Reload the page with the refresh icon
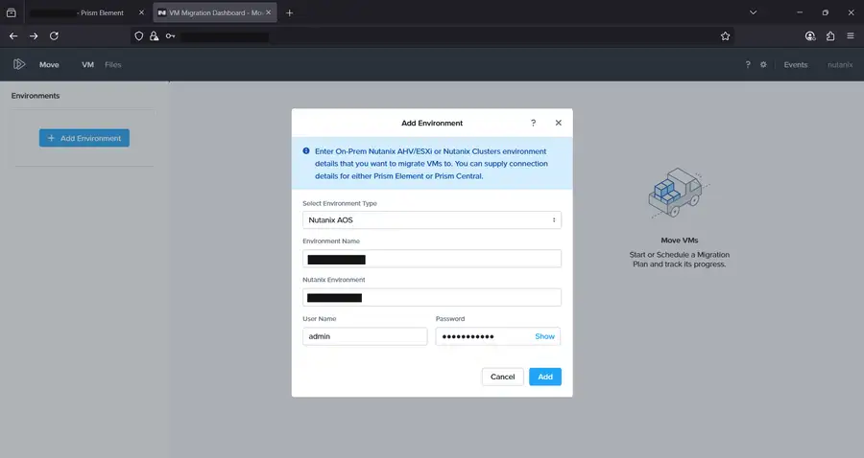Viewport: 864px width, 458px height. pyautogui.click(x=54, y=35)
